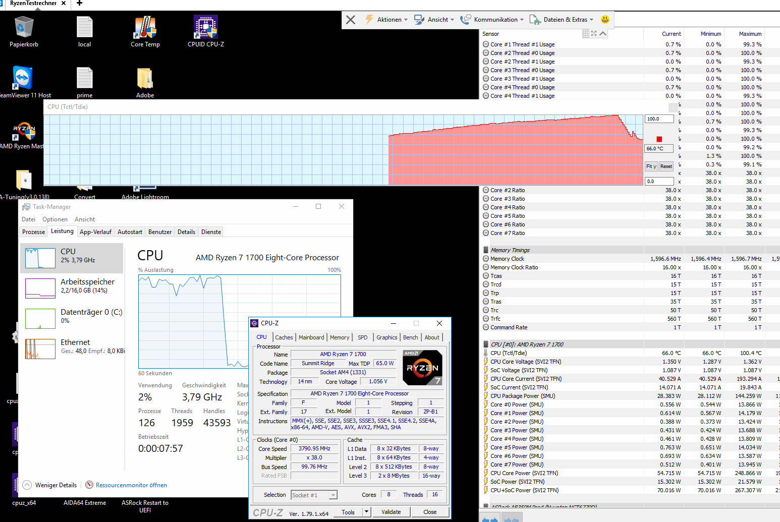This screenshot has width=780, height=522.
Task: Select Arbeitsspeicher in Task-Manager sidebar
Action: point(72,288)
